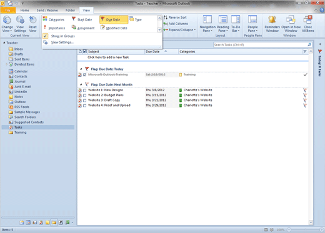Click Close All Items
This screenshot has height=233, width=325.
click(x=307, y=24)
